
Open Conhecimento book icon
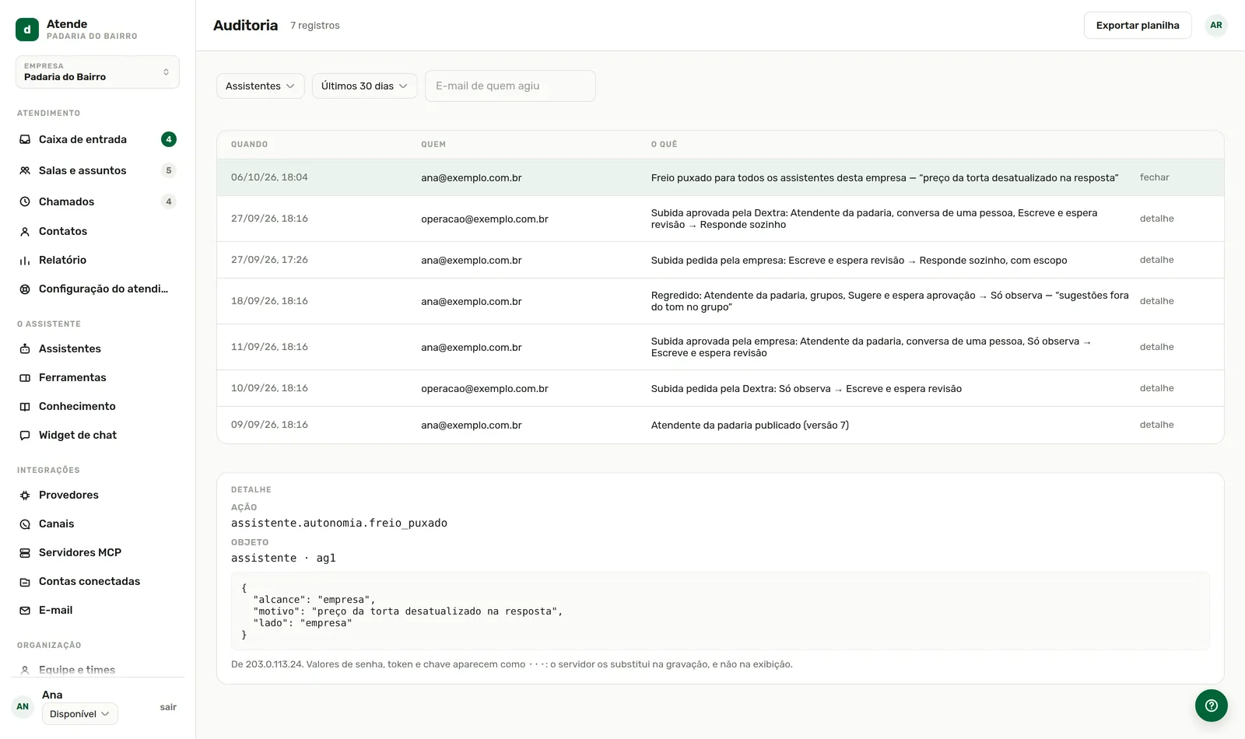click(x=25, y=406)
